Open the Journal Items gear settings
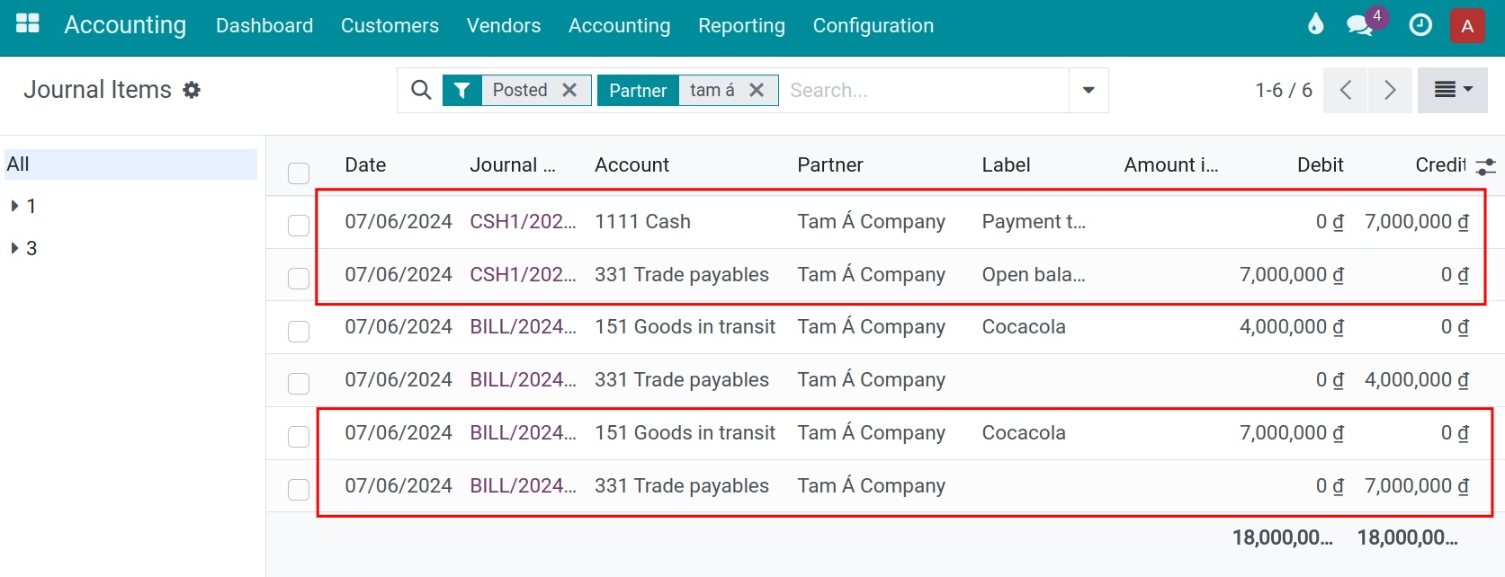 click(x=192, y=90)
